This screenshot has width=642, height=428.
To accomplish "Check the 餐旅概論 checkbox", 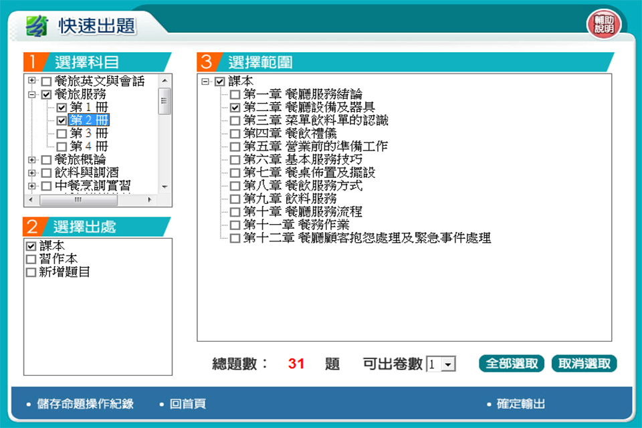I will pos(46,160).
